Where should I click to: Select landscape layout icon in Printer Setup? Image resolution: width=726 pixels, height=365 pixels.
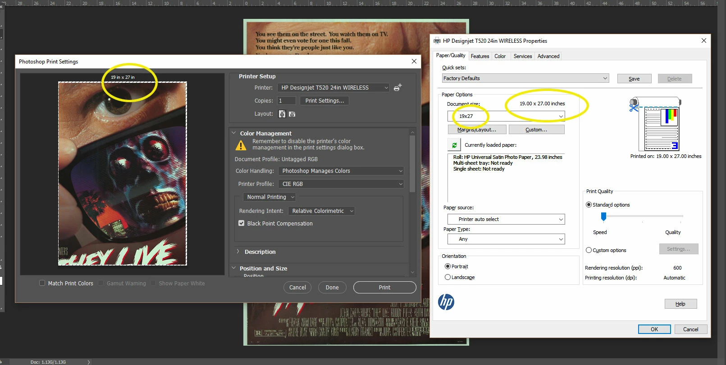(292, 114)
